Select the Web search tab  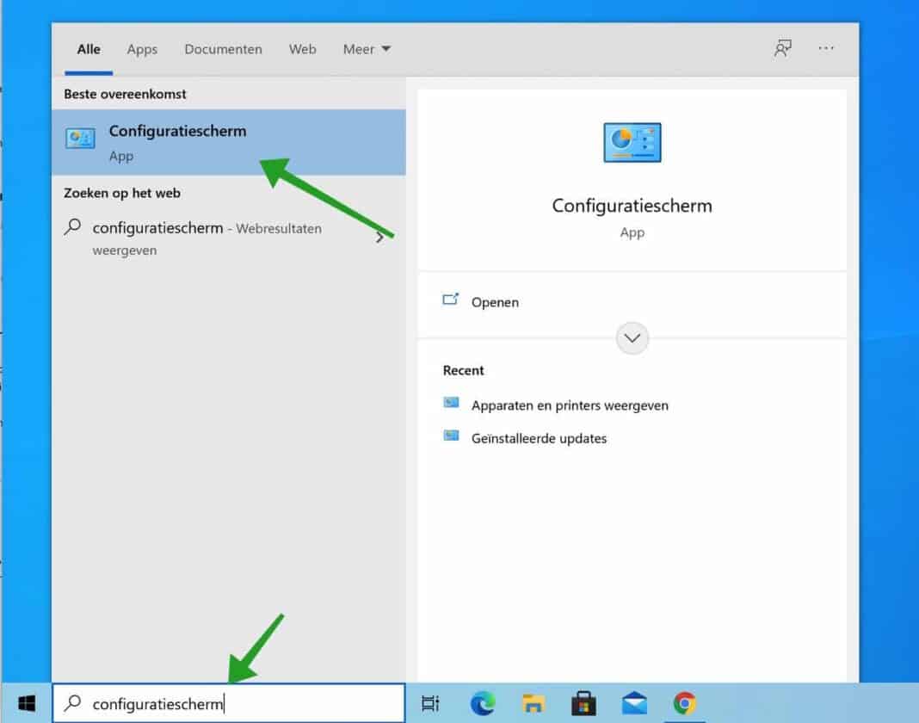pyautogui.click(x=302, y=49)
